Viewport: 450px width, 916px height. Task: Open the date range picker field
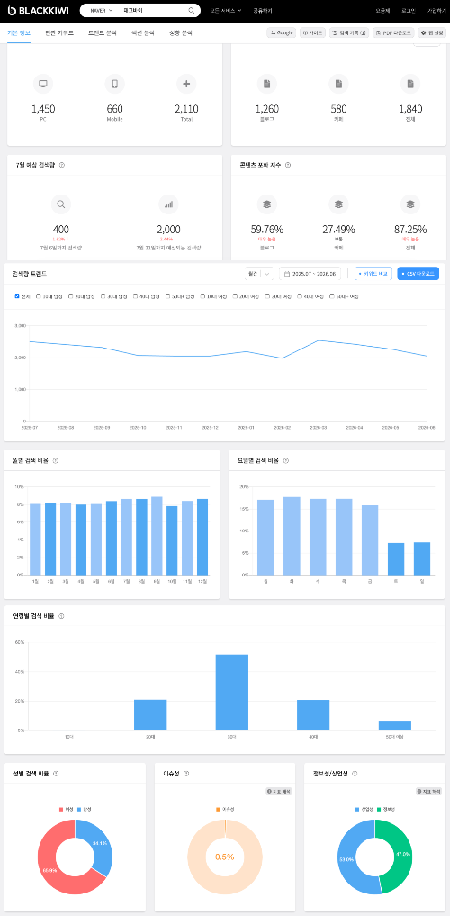pos(310,274)
